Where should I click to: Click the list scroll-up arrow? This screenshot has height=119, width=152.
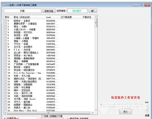point(96,17)
